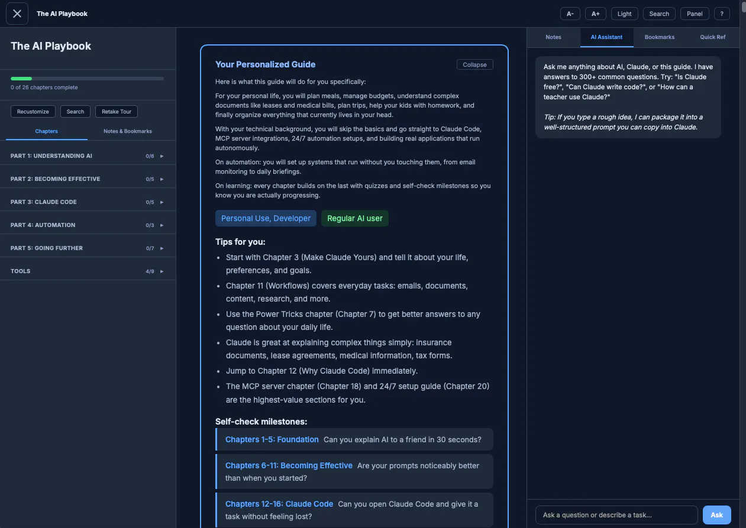The height and width of the screenshot is (528, 746).
Task: Expand Part 3: Claude Code
Action: (88, 202)
